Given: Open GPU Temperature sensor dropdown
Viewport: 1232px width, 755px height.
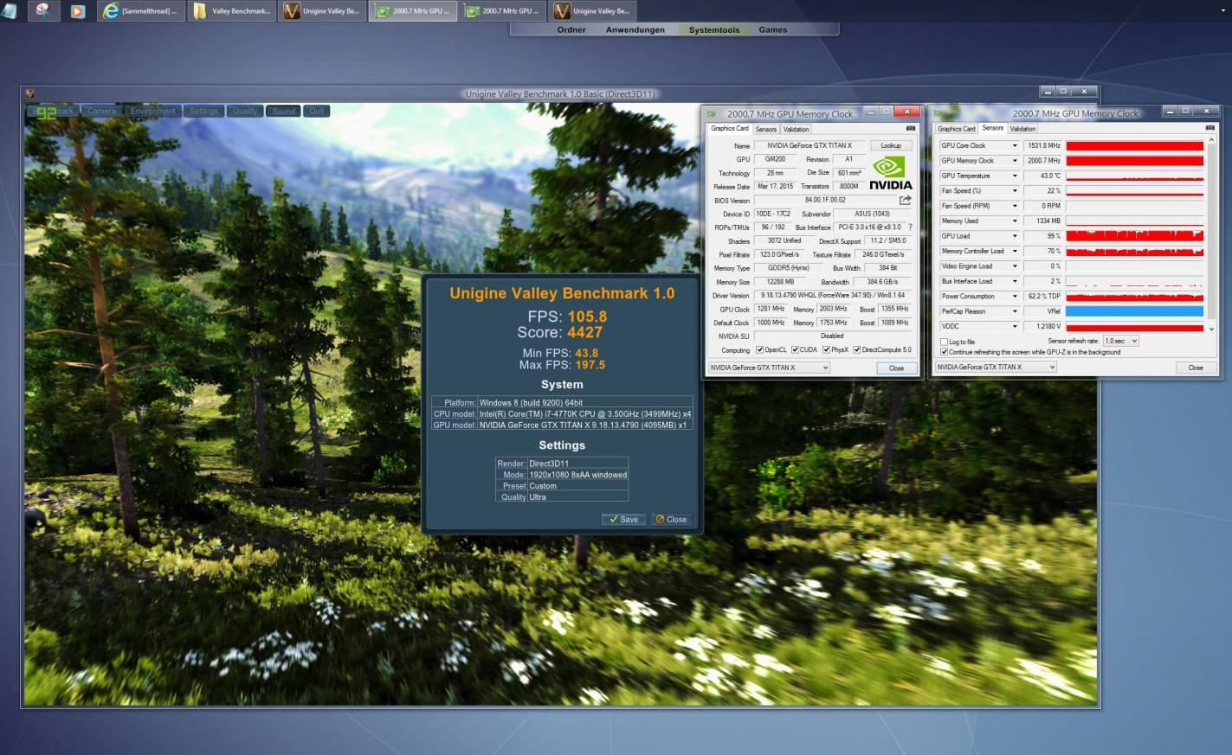Looking at the screenshot, I should pyautogui.click(x=1015, y=176).
